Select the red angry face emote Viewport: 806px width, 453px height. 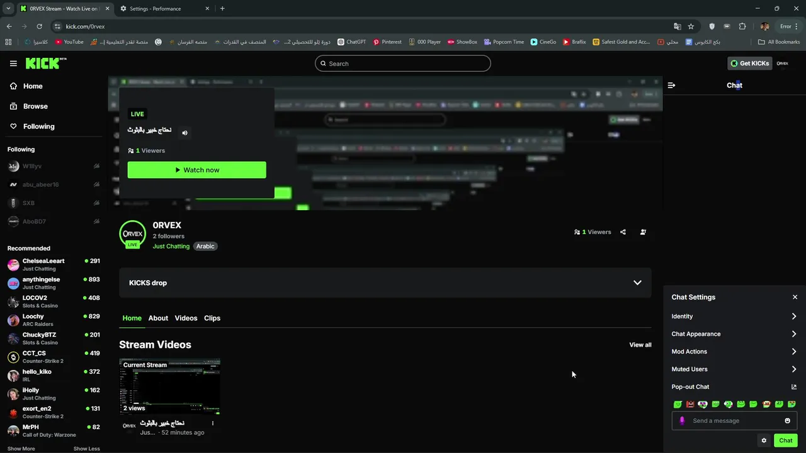pos(690,404)
